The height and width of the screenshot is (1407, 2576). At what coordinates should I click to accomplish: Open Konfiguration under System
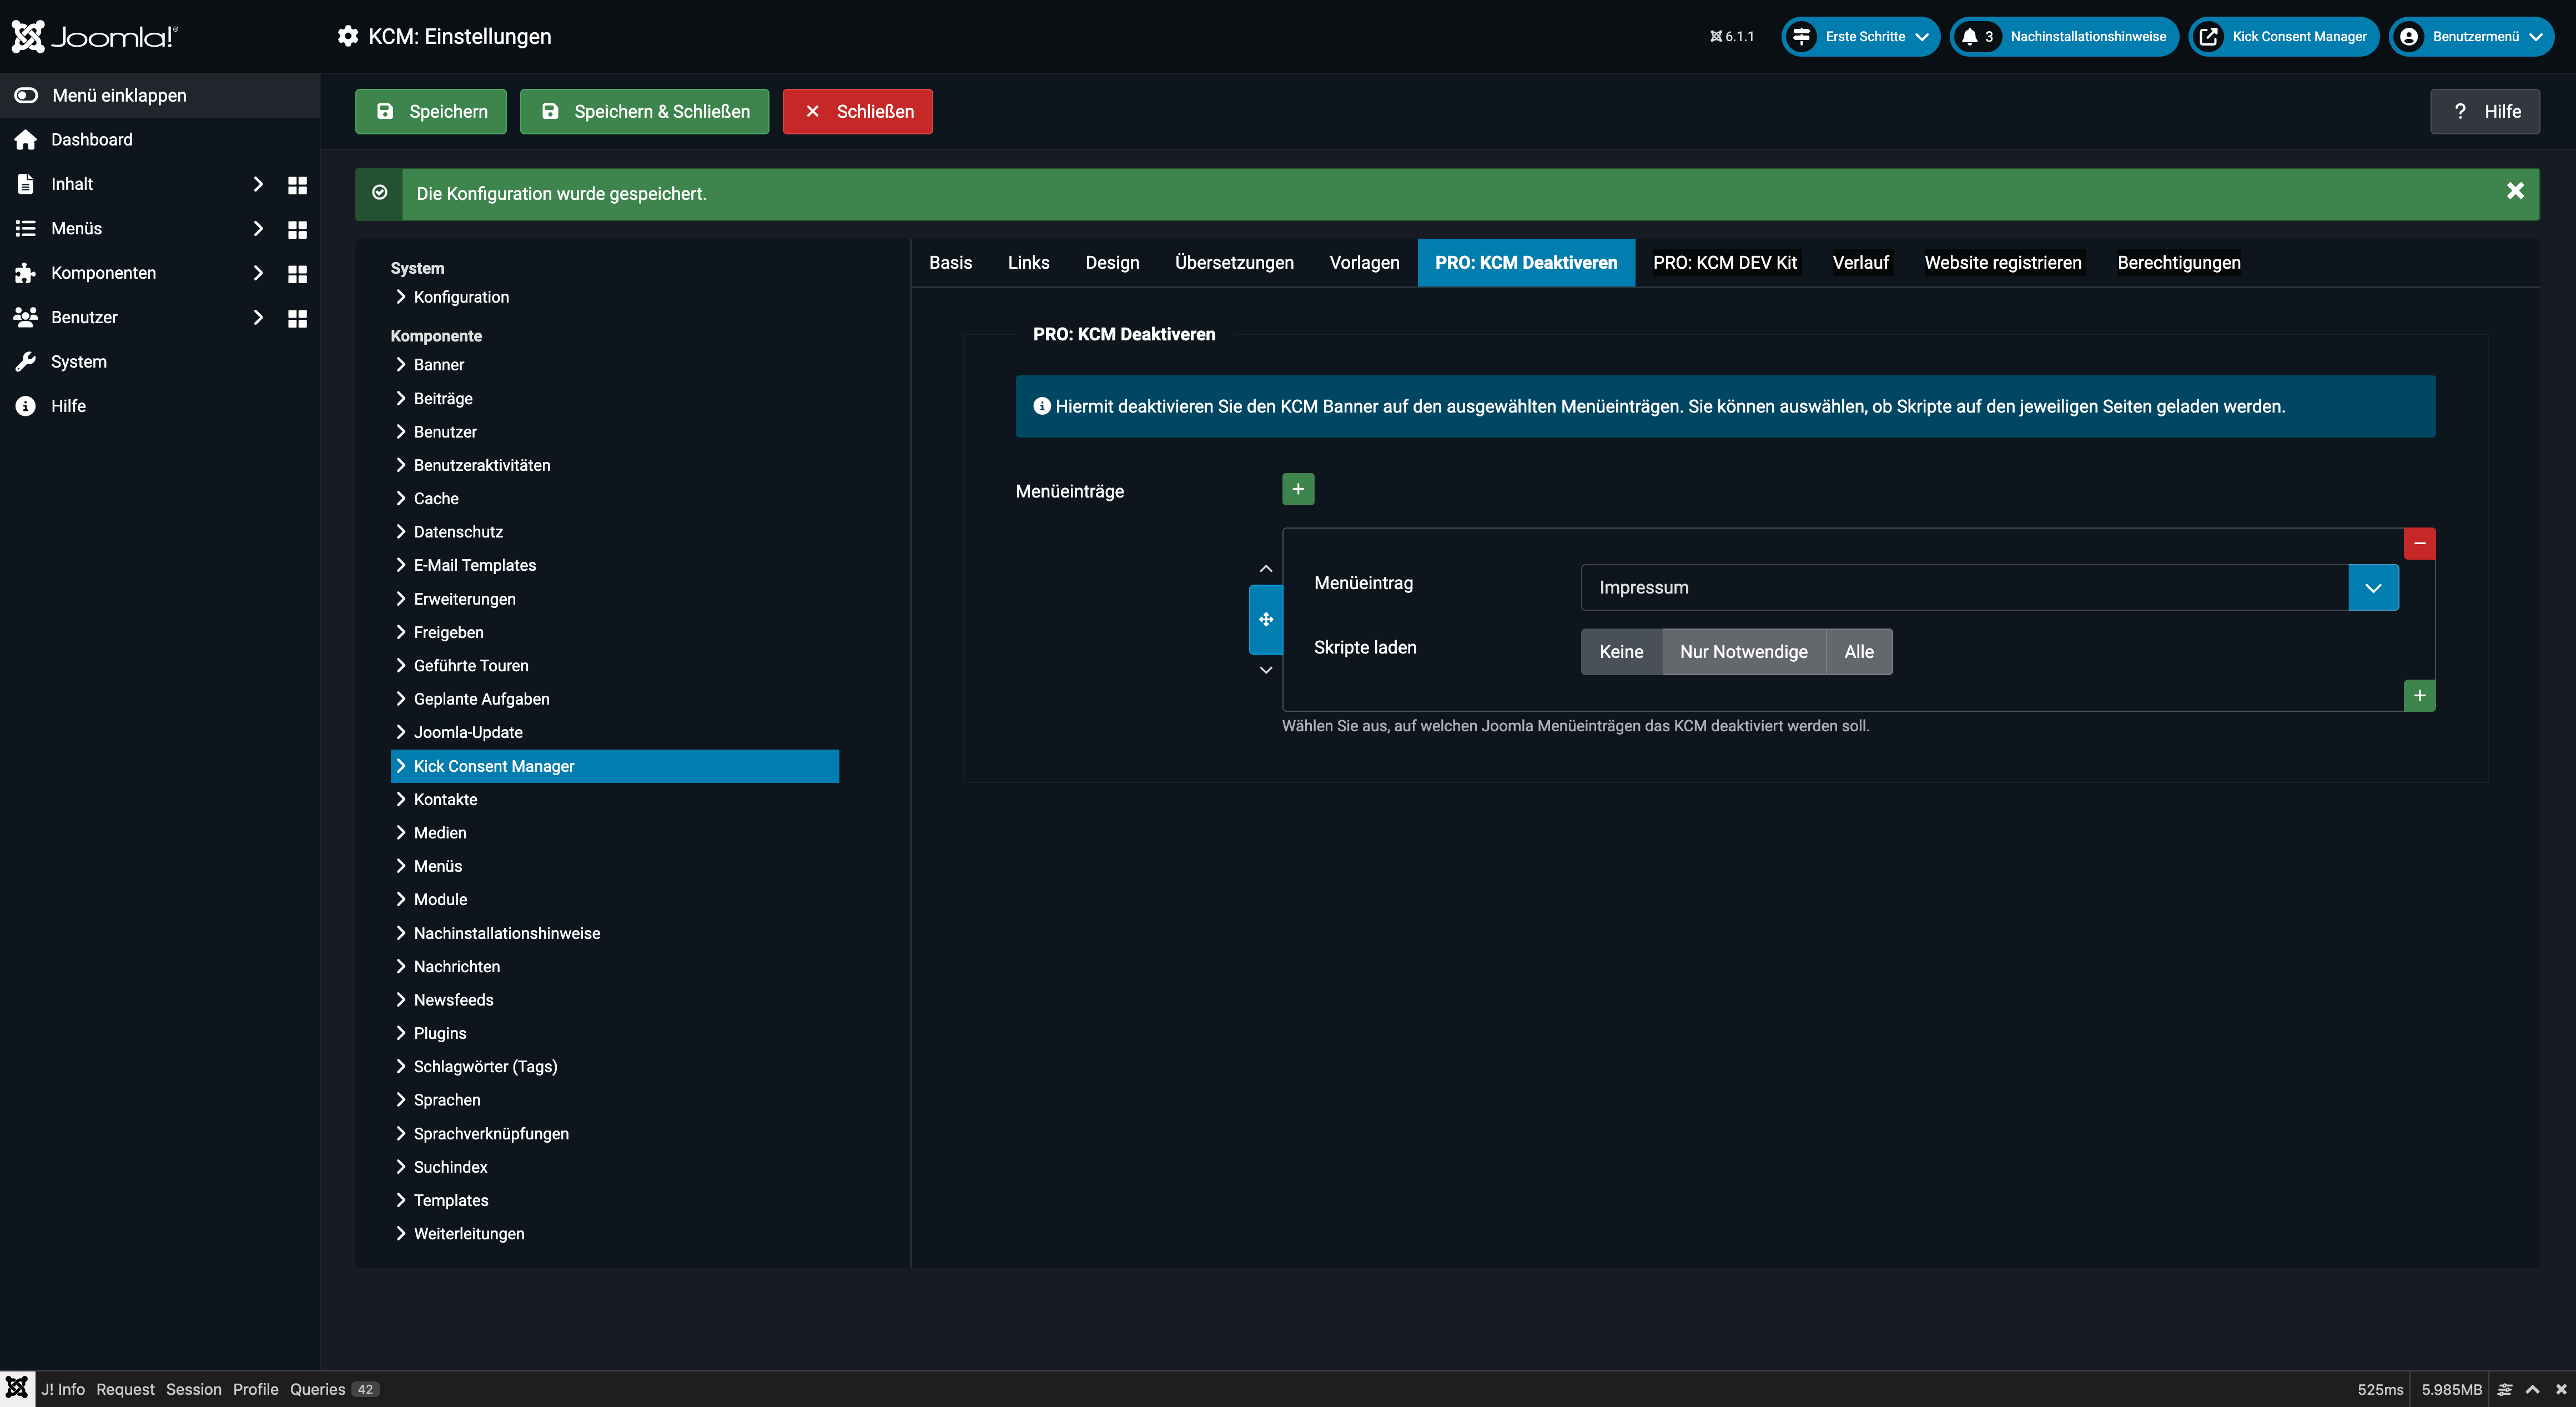coord(461,297)
